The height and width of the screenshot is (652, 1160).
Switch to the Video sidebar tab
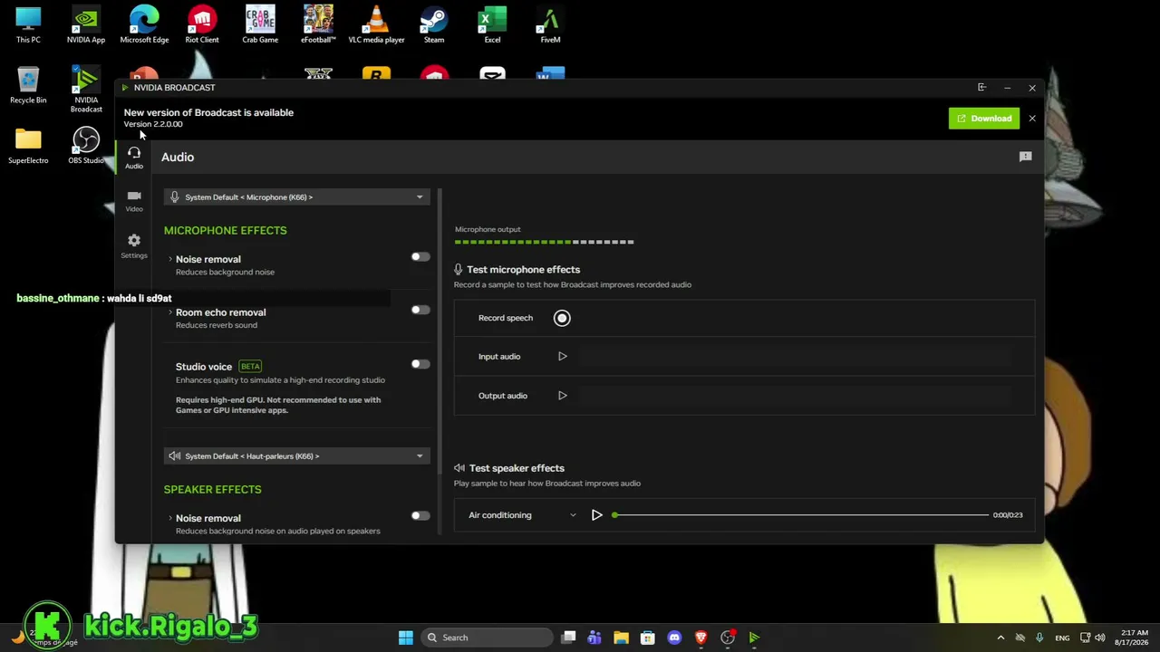(x=134, y=201)
